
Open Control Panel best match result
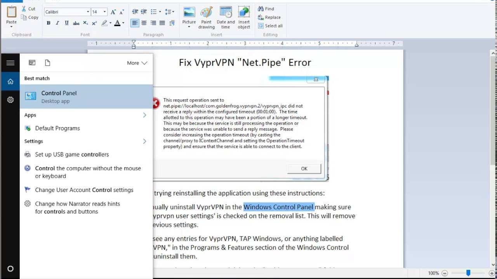click(86, 96)
